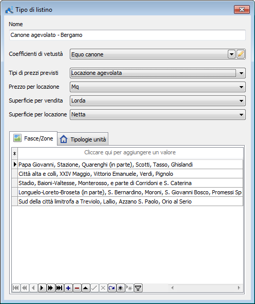Select row 'Longuelo-Loreto-Broseta (in parte)'
The image size is (255, 304).
point(130,192)
